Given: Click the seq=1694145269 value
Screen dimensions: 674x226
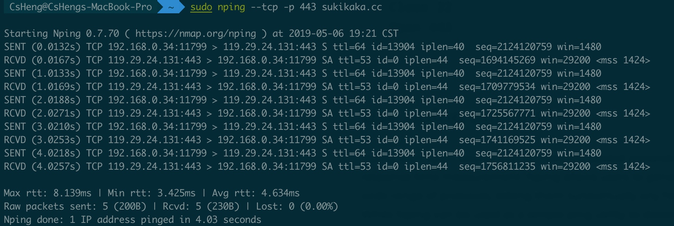Looking at the screenshot, I should (x=497, y=60).
